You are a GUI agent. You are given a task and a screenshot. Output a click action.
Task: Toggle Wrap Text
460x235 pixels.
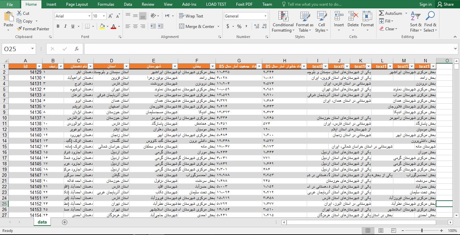[x=191, y=16]
